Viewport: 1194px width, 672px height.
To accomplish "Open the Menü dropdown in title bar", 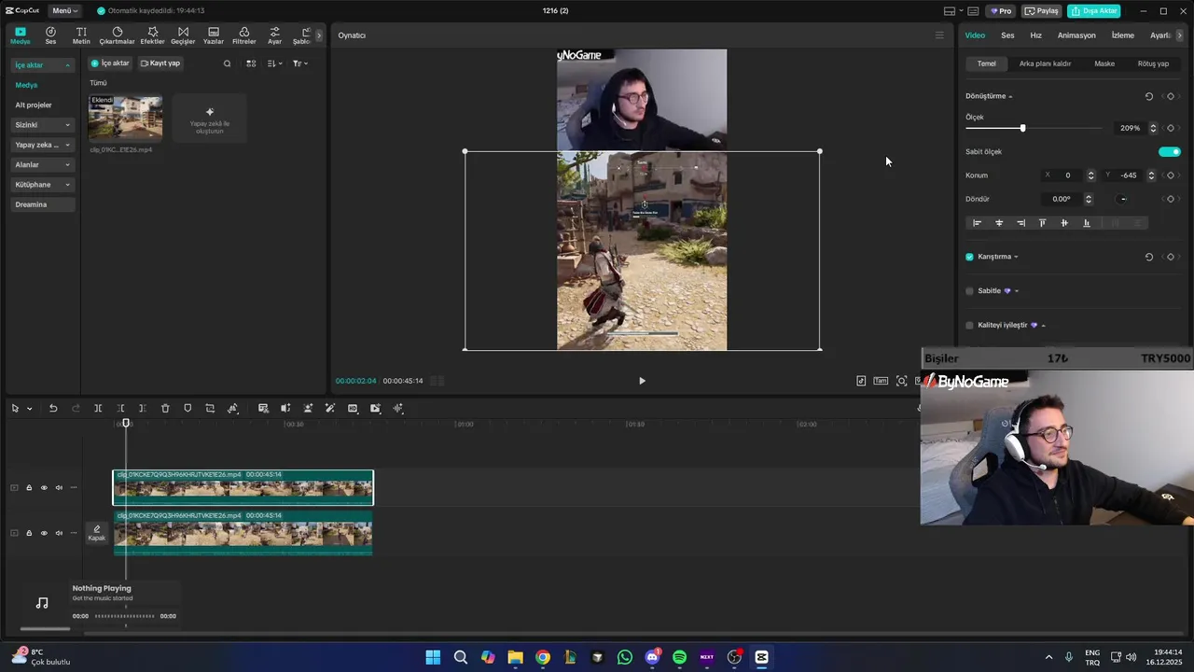I will (x=65, y=11).
